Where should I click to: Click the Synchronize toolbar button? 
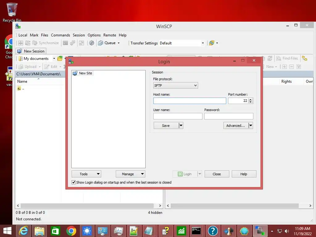tap(46, 43)
